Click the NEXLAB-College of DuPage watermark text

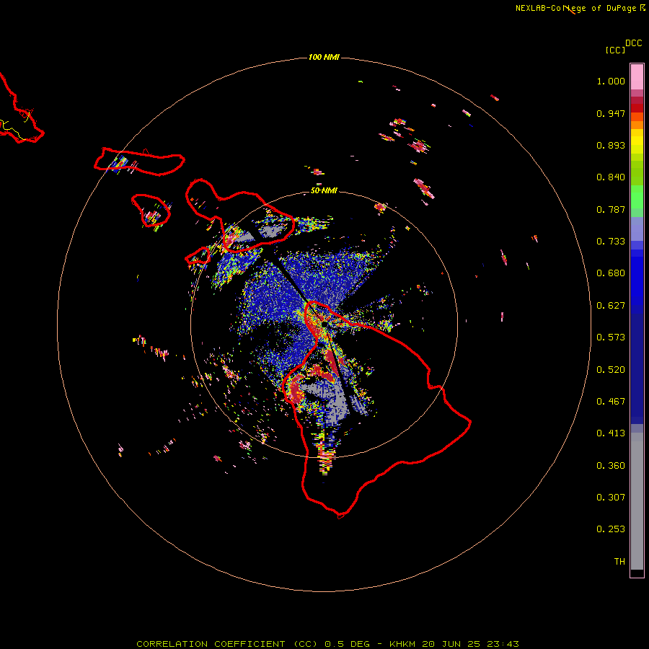coord(580,8)
